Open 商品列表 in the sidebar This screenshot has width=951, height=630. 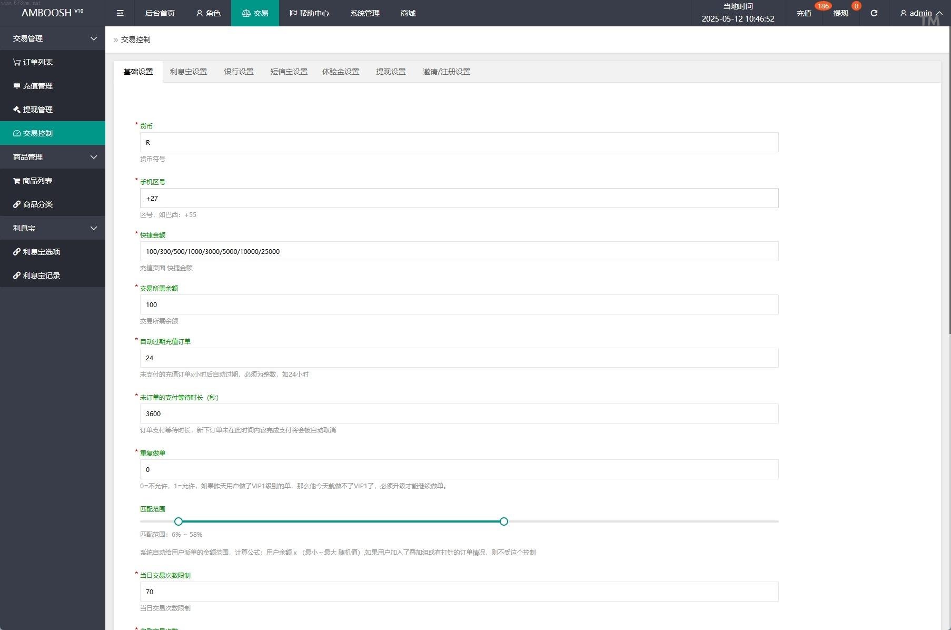[33, 181]
